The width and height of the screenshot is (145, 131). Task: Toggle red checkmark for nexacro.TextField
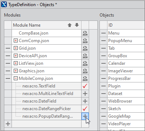tap(85, 86)
